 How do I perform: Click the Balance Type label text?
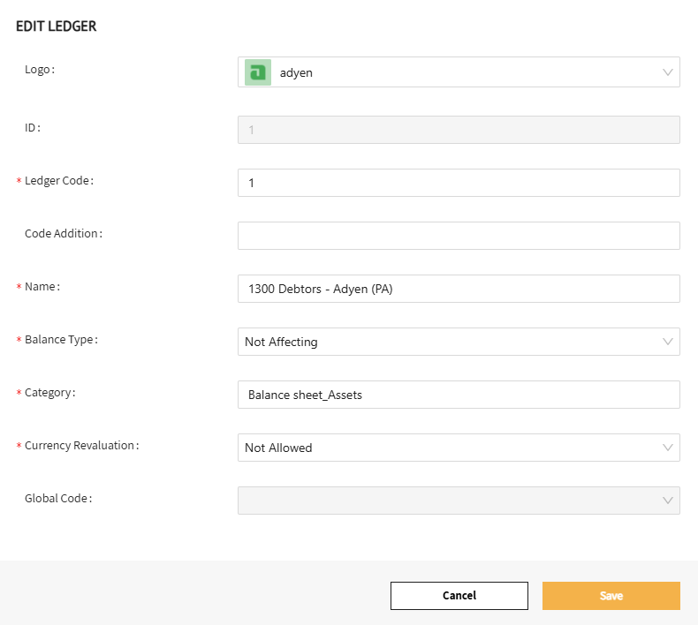click(x=61, y=339)
